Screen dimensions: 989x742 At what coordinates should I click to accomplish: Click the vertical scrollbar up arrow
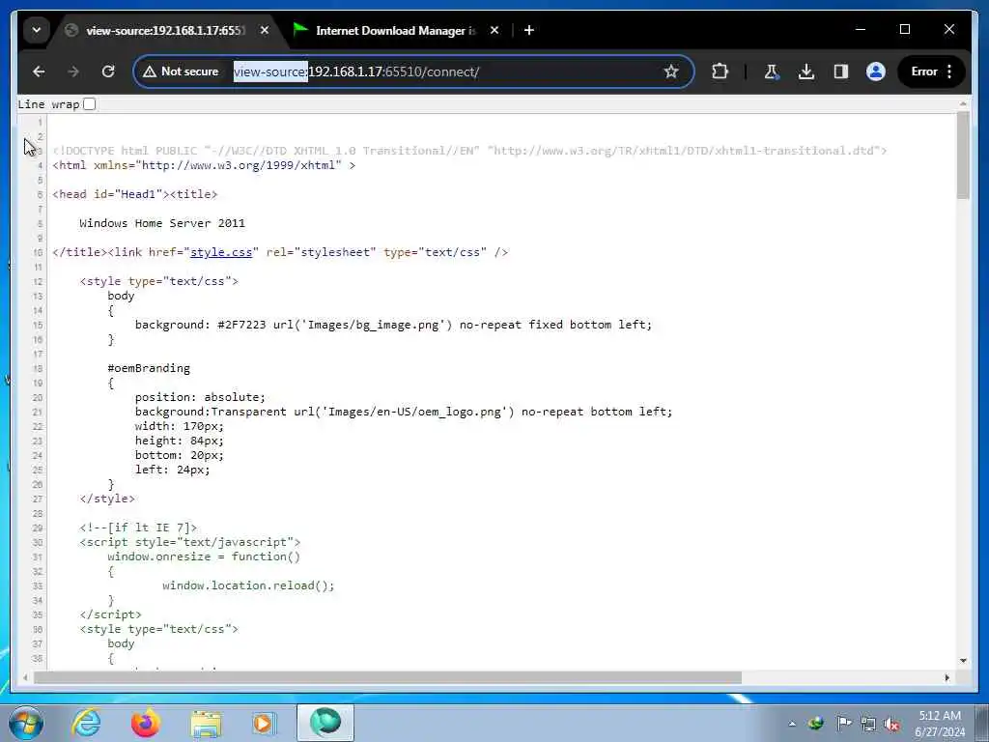(963, 103)
